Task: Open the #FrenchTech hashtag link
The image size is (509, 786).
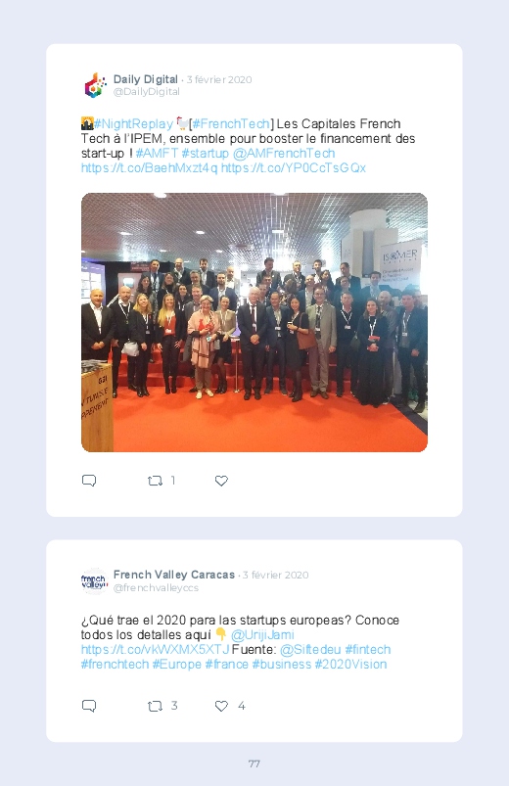Action: [x=231, y=123]
